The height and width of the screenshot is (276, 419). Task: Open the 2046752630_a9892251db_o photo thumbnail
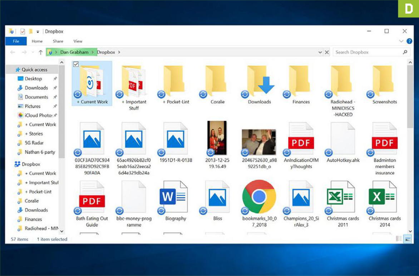[x=259, y=142]
